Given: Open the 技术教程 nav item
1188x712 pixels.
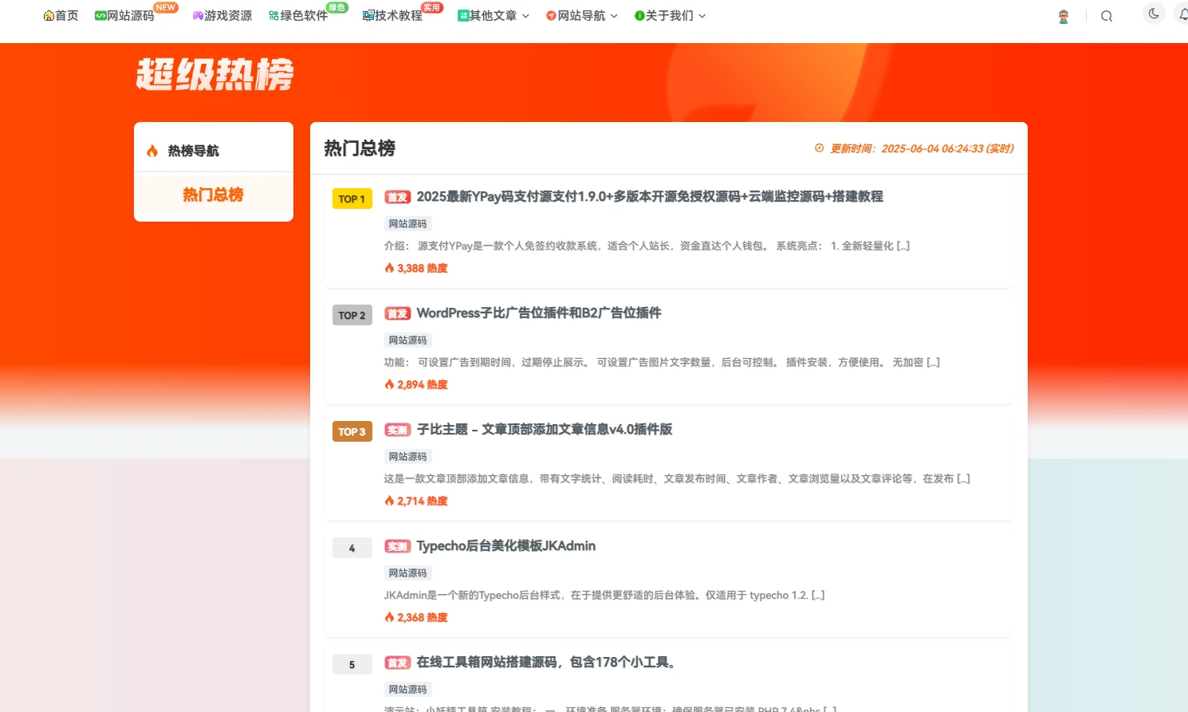Looking at the screenshot, I should click(x=392, y=16).
